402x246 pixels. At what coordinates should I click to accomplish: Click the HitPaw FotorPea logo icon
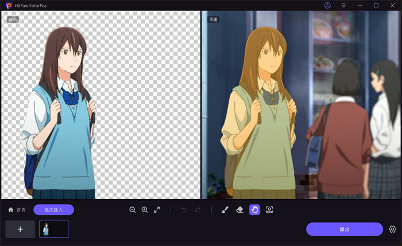(9, 5)
